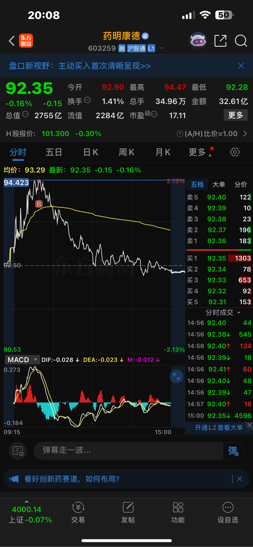
Task: Select 卖5 row at 92.40
Action: pos(219,197)
